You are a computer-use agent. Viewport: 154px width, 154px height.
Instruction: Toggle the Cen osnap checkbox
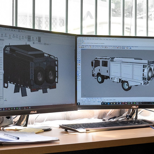click(89, 100)
